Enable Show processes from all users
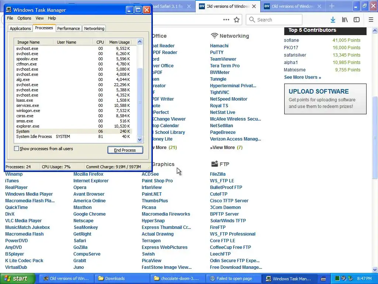Viewport: 378px width, 284px height. point(16,149)
